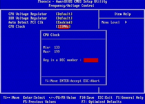This screenshot has width=145, height=104.
Task: Click the Phoenix - AwardBIOS CMOS Setup Utility title
Action: (72, 2)
